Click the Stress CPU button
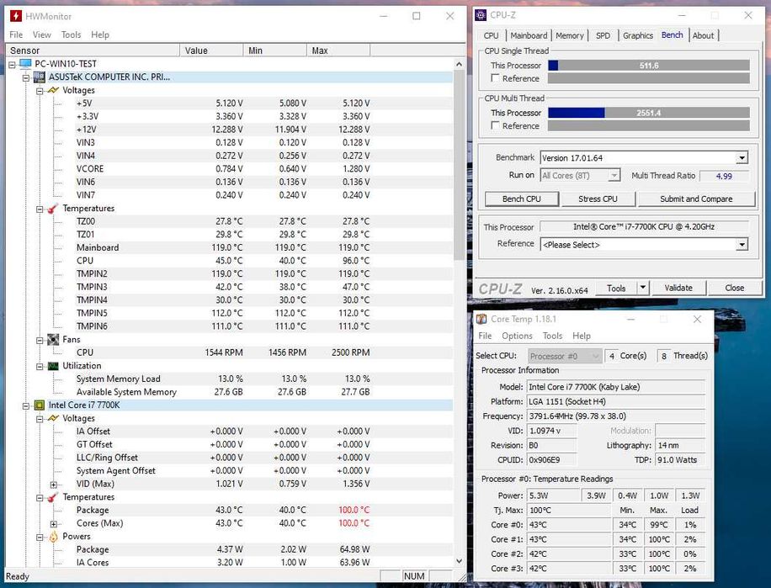 (x=598, y=199)
